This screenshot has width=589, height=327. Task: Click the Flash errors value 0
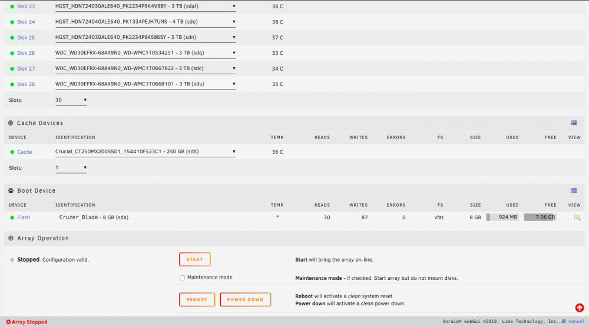click(404, 217)
